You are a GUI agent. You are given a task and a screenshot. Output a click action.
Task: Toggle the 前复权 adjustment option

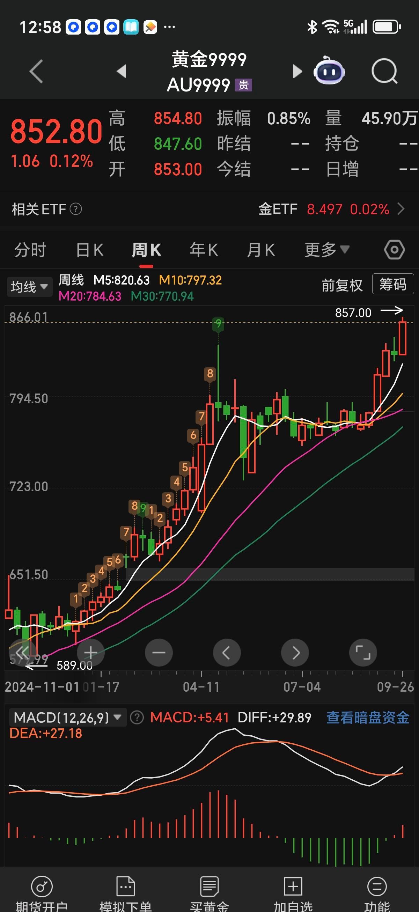click(342, 285)
